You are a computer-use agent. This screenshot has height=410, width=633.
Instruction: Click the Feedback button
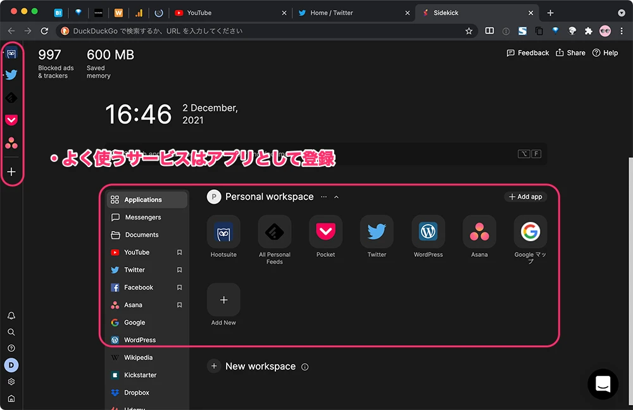pyautogui.click(x=528, y=53)
